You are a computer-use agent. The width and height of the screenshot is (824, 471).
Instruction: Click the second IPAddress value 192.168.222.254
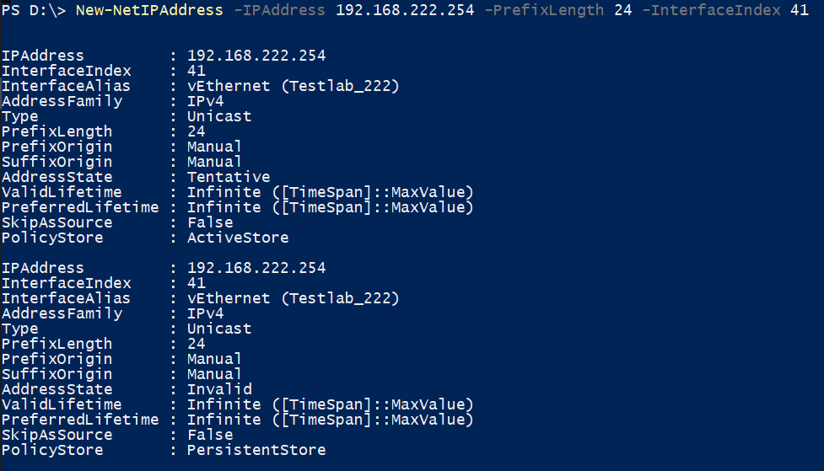(256, 267)
